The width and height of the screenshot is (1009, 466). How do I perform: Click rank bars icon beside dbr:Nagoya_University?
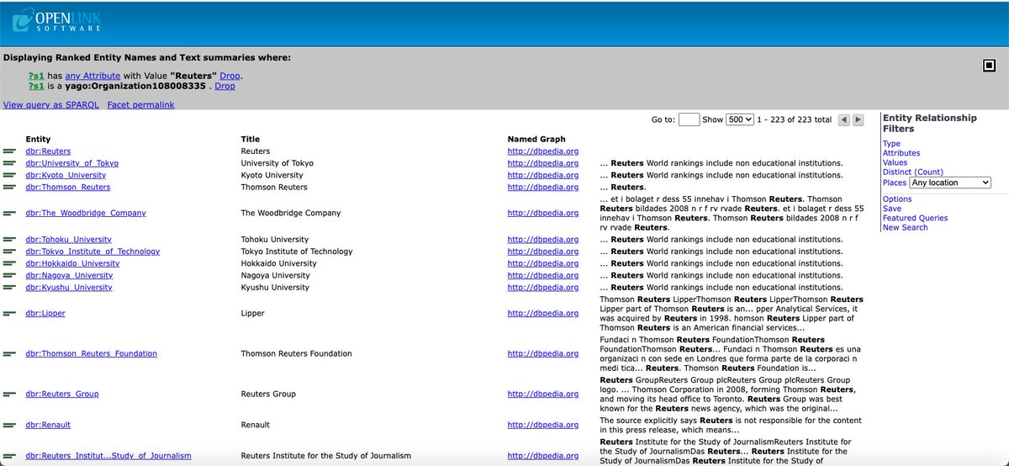(9, 275)
